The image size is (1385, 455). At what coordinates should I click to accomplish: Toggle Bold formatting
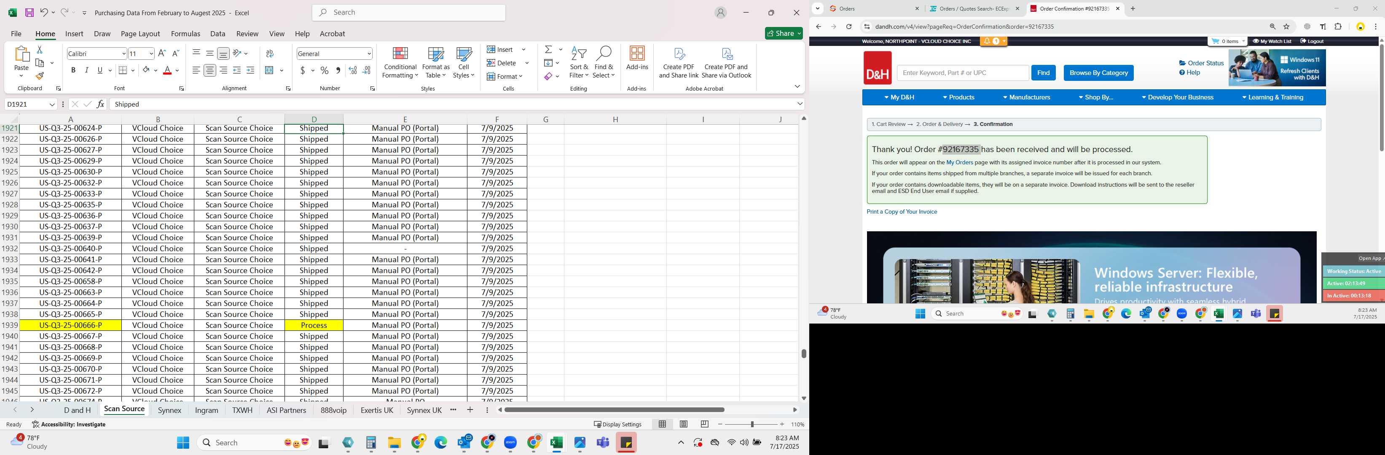point(73,70)
